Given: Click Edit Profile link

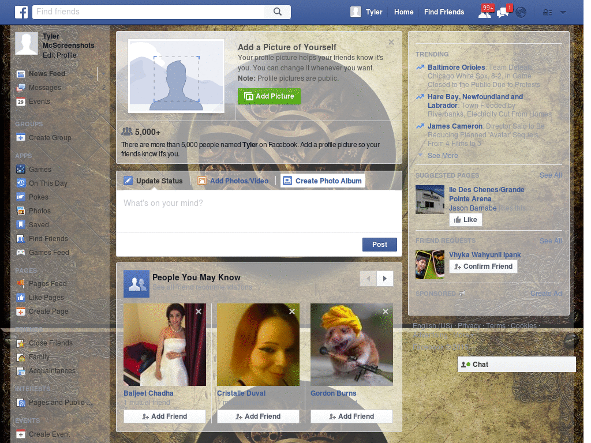Looking at the screenshot, I should (x=59, y=55).
